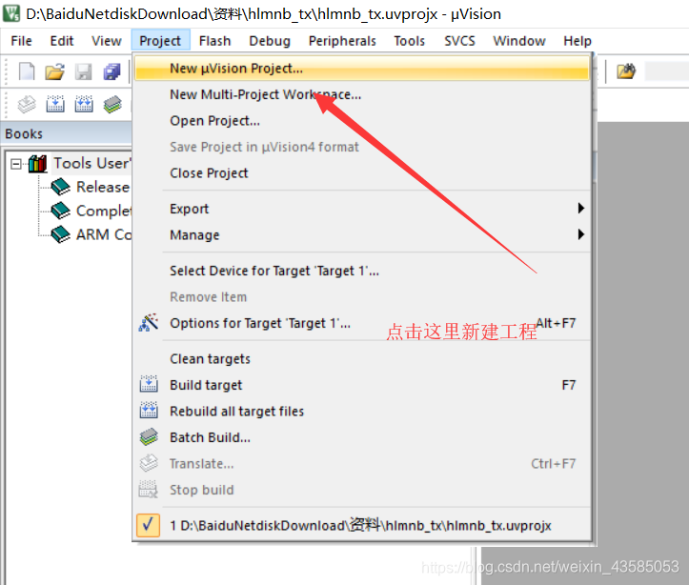Choose Select Device for Target 'Target 1'
Viewport: 689px width, 585px height.
[362, 271]
